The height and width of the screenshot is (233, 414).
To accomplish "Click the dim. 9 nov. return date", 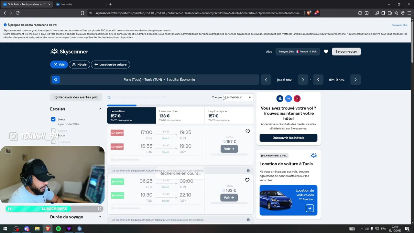I will [337, 80].
